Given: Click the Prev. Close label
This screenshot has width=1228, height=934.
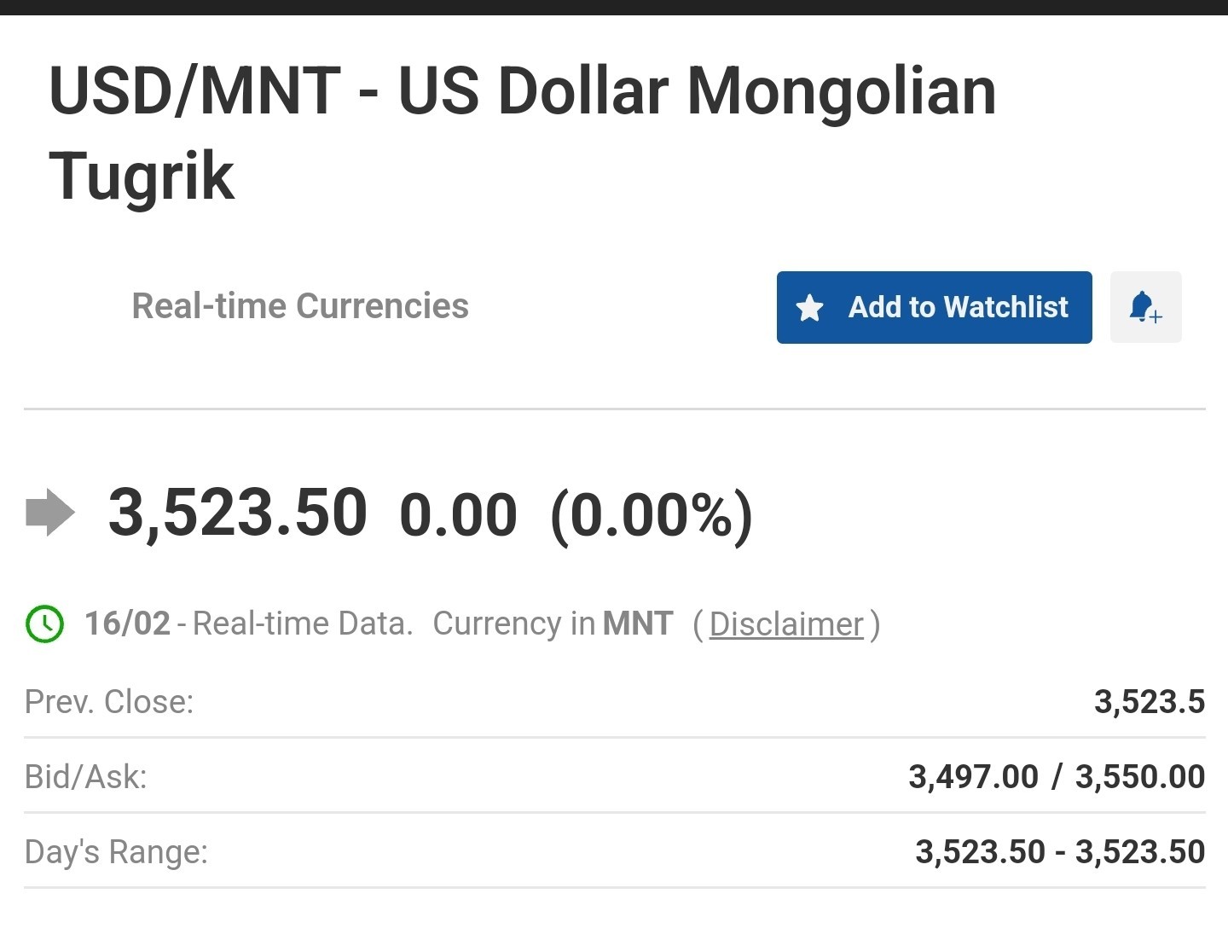Looking at the screenshot, I should [109, 702].
